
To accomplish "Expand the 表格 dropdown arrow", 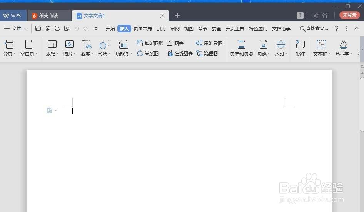I will tap(58, 54).
